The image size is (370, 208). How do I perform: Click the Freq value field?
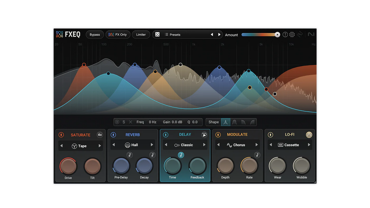(153, 122)
